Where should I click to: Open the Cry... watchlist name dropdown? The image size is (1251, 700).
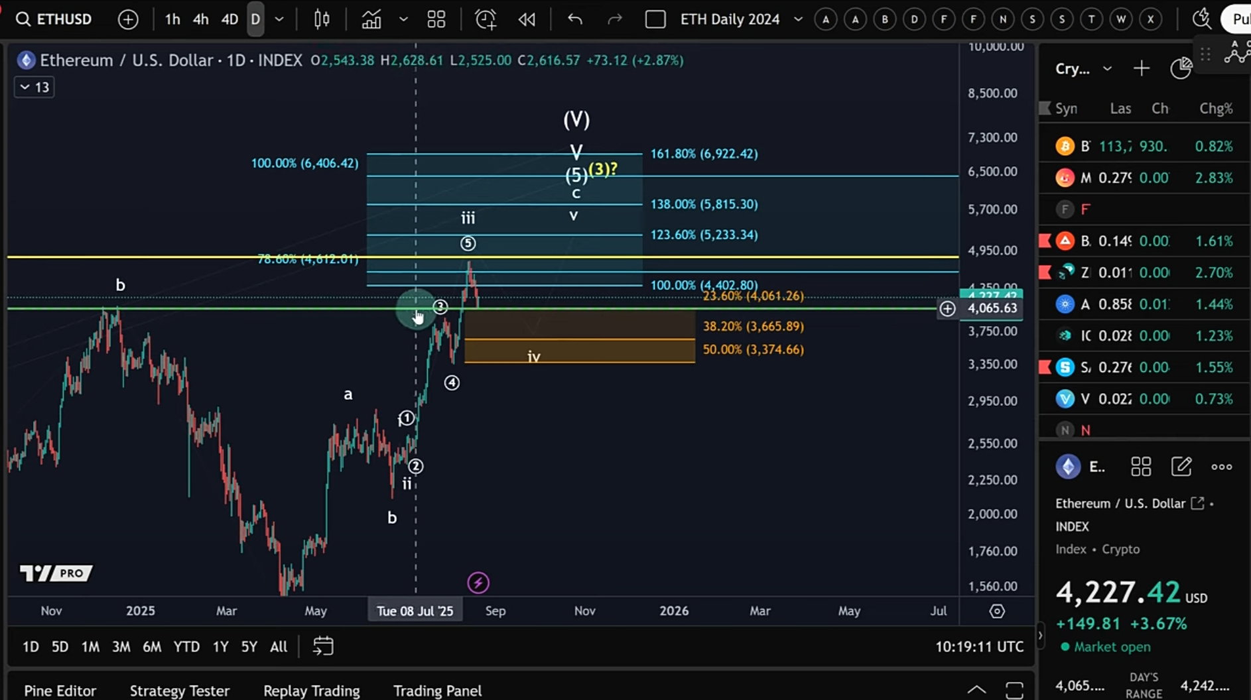[x=1083, y=68]
